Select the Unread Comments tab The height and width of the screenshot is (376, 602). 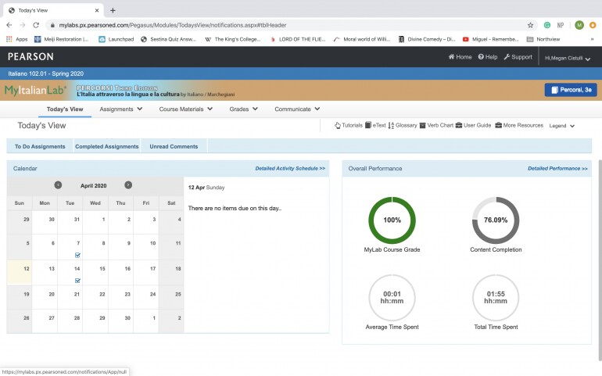point(174,146)
